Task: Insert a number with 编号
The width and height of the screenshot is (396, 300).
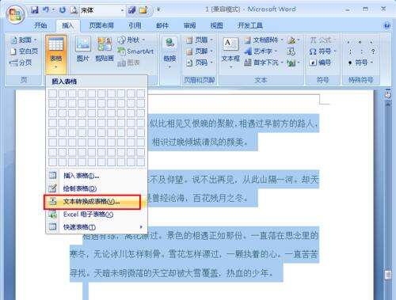Action: (320, 63)
